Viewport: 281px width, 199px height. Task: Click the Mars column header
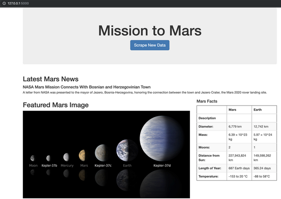[x=239, y=110]
